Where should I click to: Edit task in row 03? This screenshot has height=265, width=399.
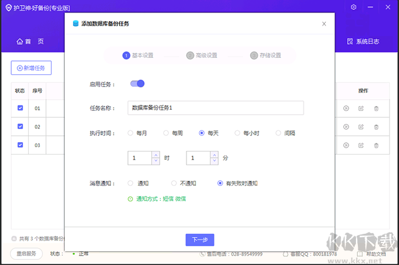[361, 145]
